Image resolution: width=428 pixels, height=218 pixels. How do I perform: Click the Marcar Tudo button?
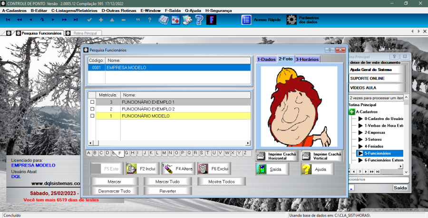click(168, 181)
